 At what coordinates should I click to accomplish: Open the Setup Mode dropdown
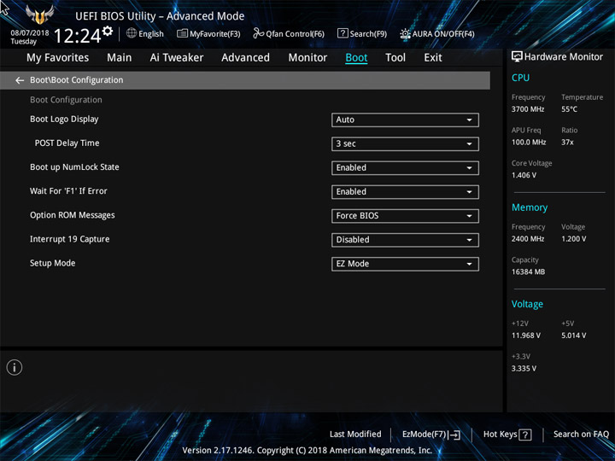click(405, 264)
